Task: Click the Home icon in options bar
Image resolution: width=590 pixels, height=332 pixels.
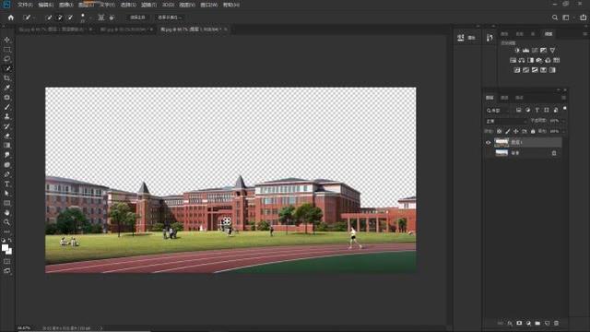Action: (x=10, y=18)
